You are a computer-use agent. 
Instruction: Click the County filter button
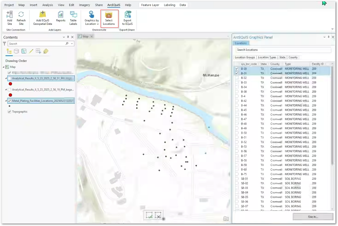click(x=293, y=57)
